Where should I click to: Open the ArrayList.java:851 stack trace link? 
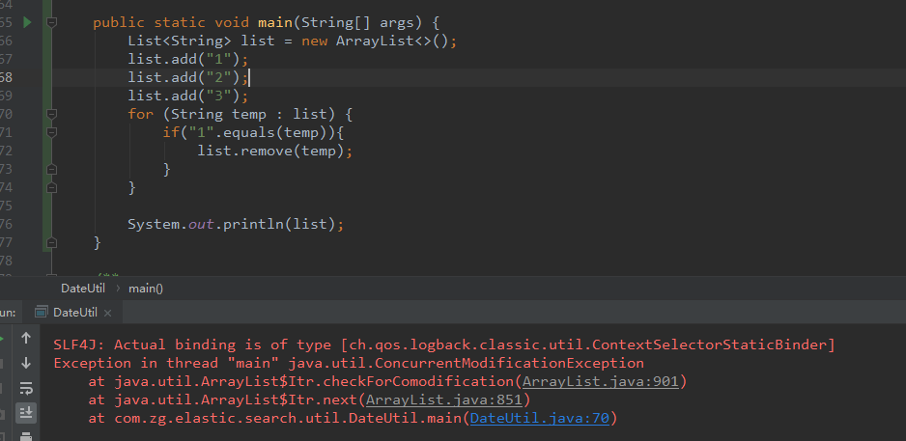coord(444,400)
